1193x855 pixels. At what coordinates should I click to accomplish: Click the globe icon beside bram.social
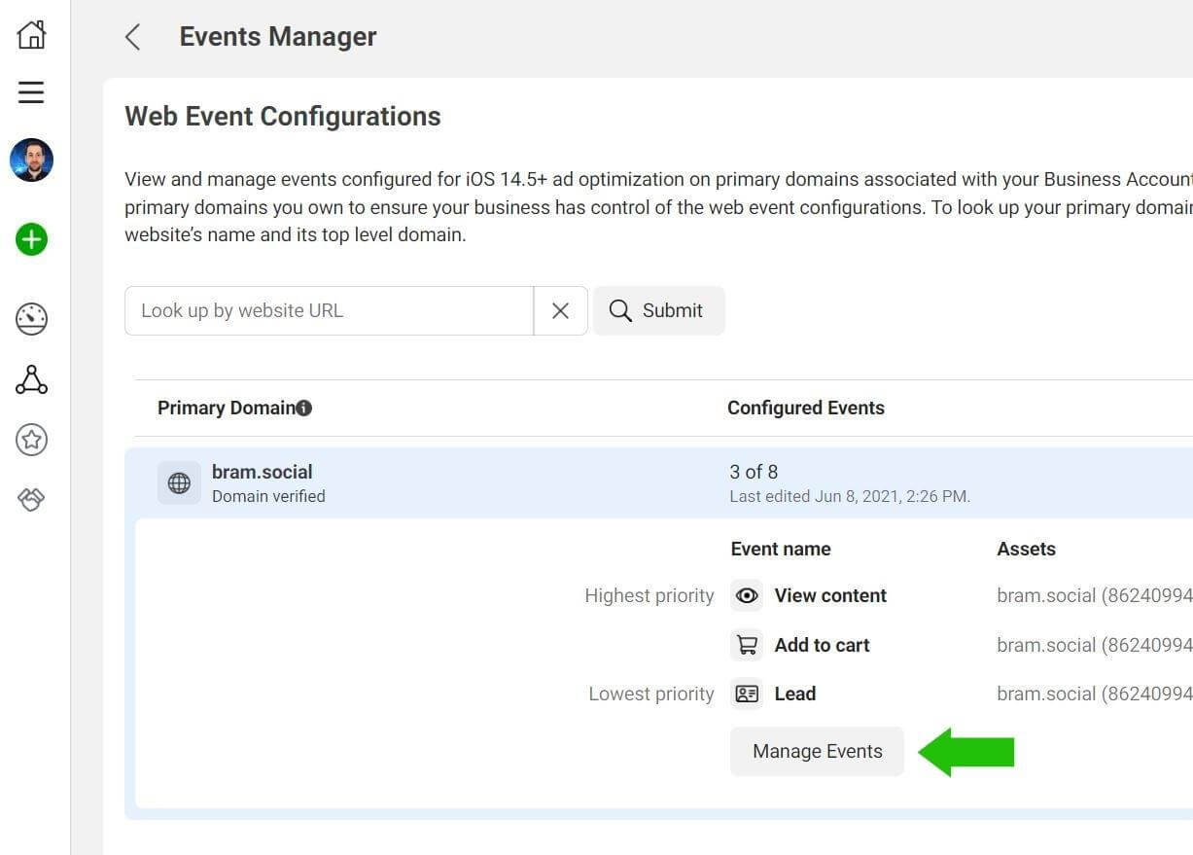[179, 483]
